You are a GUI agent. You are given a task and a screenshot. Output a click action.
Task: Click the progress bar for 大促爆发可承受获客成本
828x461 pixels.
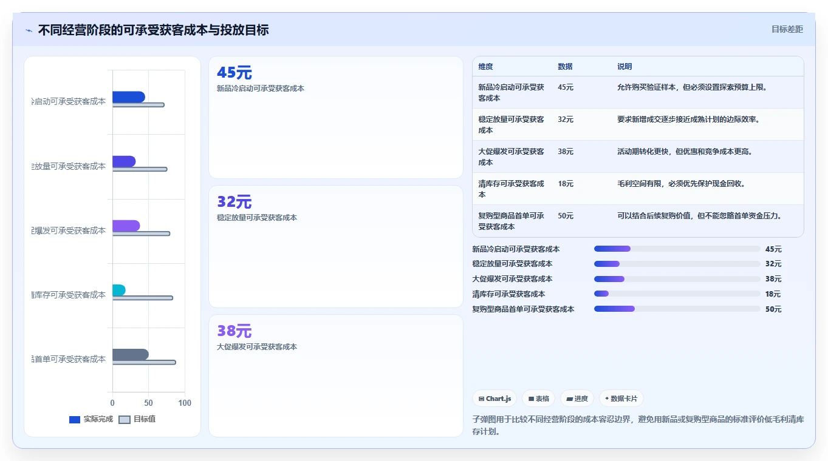click(x=677, y=279)
